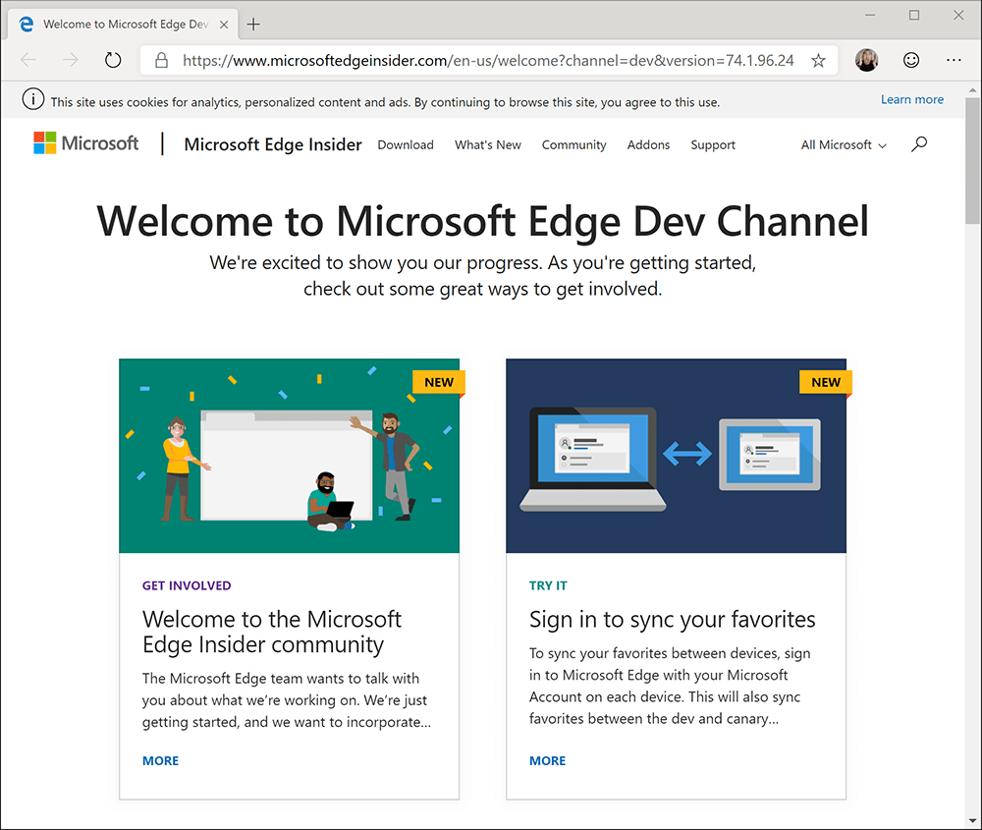Viewport: 982px width, 830px height.
Task: Open the browser settings via the ellipsis icon
Action: coord(954,60)
